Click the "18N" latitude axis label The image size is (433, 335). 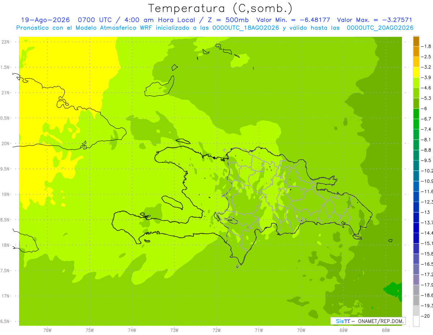click(5, 245)
